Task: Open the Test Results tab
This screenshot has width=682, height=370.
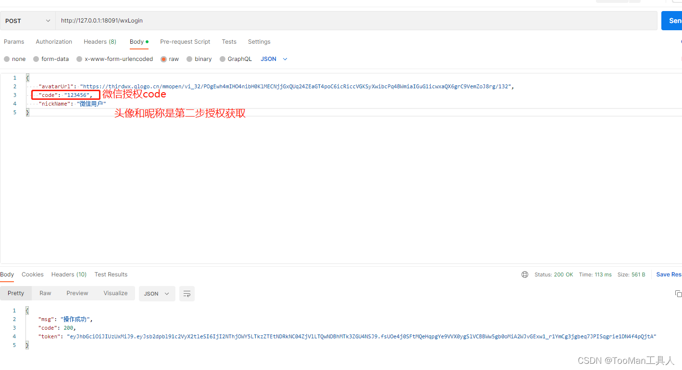Action: [x=111, y=275]
